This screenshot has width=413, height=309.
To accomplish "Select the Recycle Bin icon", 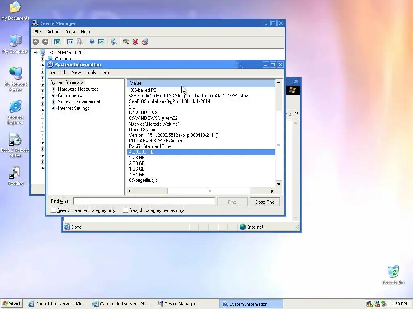I will (393, 274).
